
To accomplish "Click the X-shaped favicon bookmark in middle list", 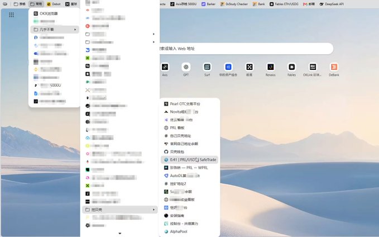I will coord(88,90).
